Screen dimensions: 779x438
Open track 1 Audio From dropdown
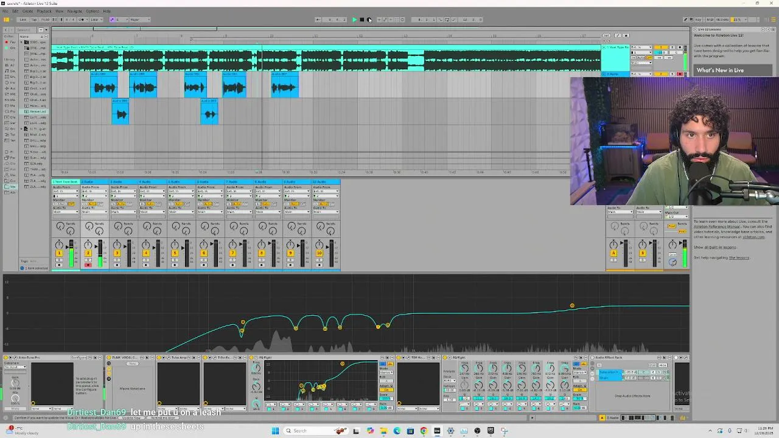pyautogui.click(x=65, y=192)
